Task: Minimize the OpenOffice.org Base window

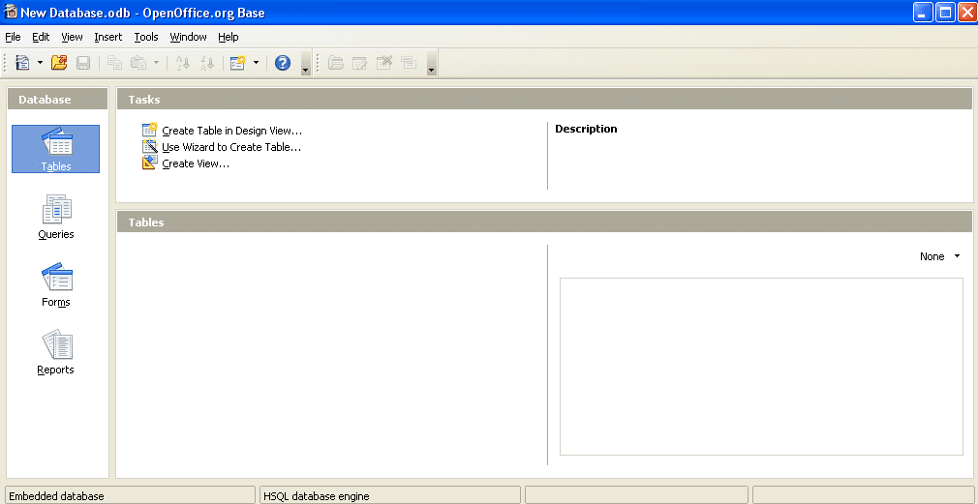Action: tap(923, 13)
